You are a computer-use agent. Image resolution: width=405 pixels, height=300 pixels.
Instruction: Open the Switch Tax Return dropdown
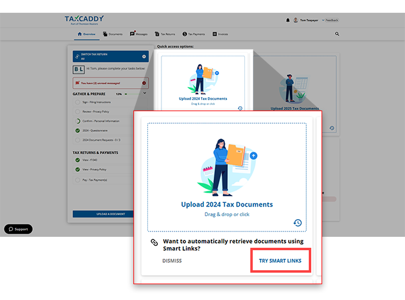111,56
